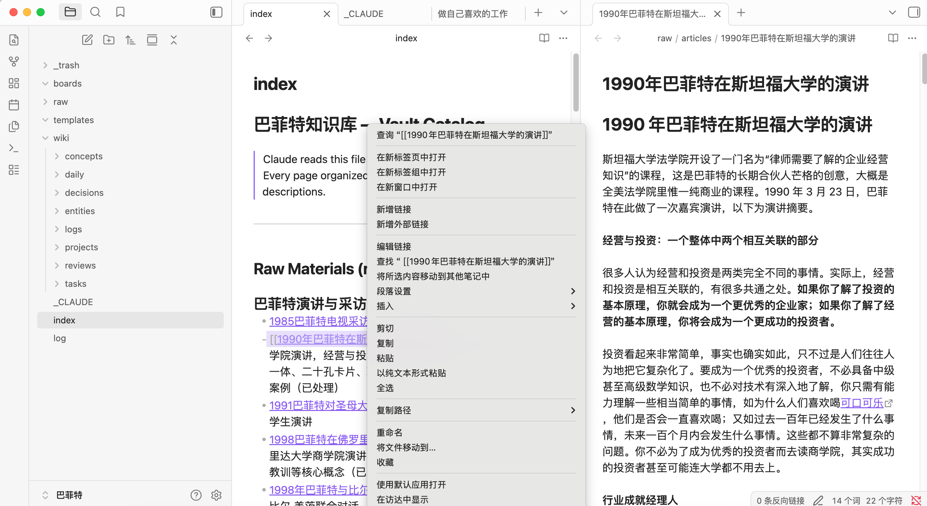Toggle the right sidebar icon

coord(914,12)
